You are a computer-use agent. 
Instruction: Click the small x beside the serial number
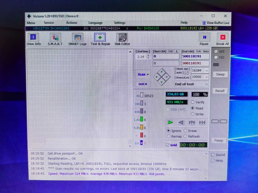click(127, 29)
